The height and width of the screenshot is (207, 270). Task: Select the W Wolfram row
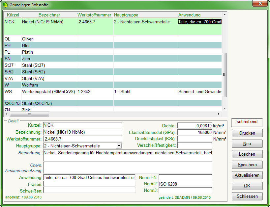(x=113, y=85)
